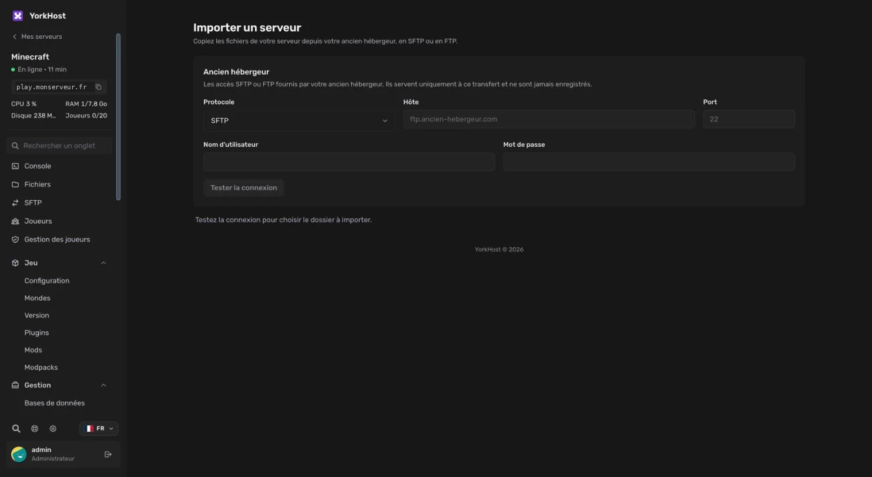Focus the Mot de passe field
Viewport: 872px width, 477px height.
point(649,162)
